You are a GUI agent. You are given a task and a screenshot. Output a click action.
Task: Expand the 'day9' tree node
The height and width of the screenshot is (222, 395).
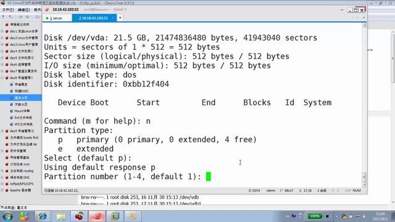point(2,131)
